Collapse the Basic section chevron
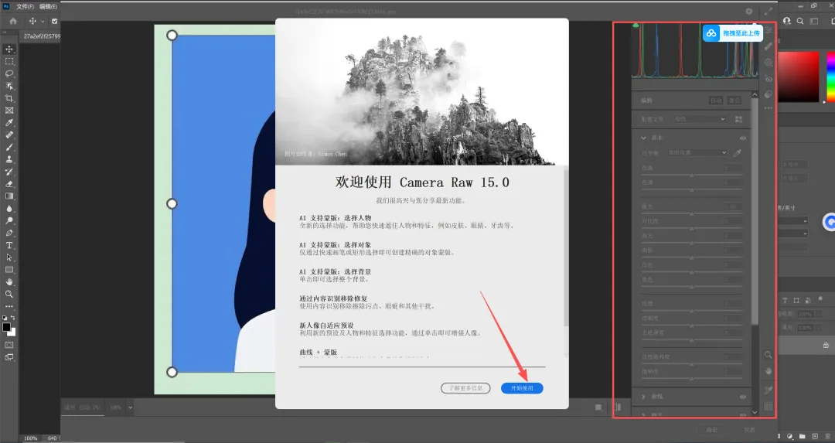835x443 pixels. click(643, 138)
